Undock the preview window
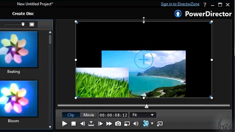Image resolution: width=235 pixels, height=132 pixels. click(160, 124)
